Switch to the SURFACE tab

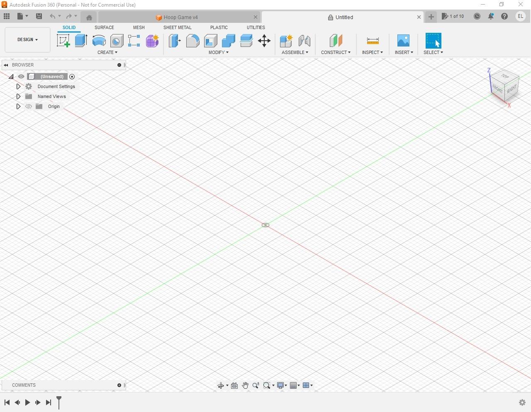click(x=104, y=27)
